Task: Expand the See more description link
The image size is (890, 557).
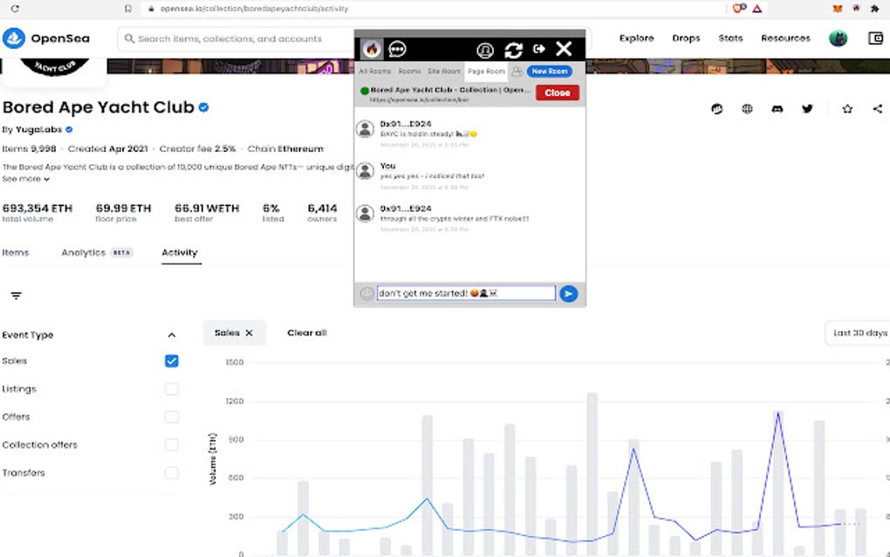Action: pyautogui.click(x=26, y=179)
